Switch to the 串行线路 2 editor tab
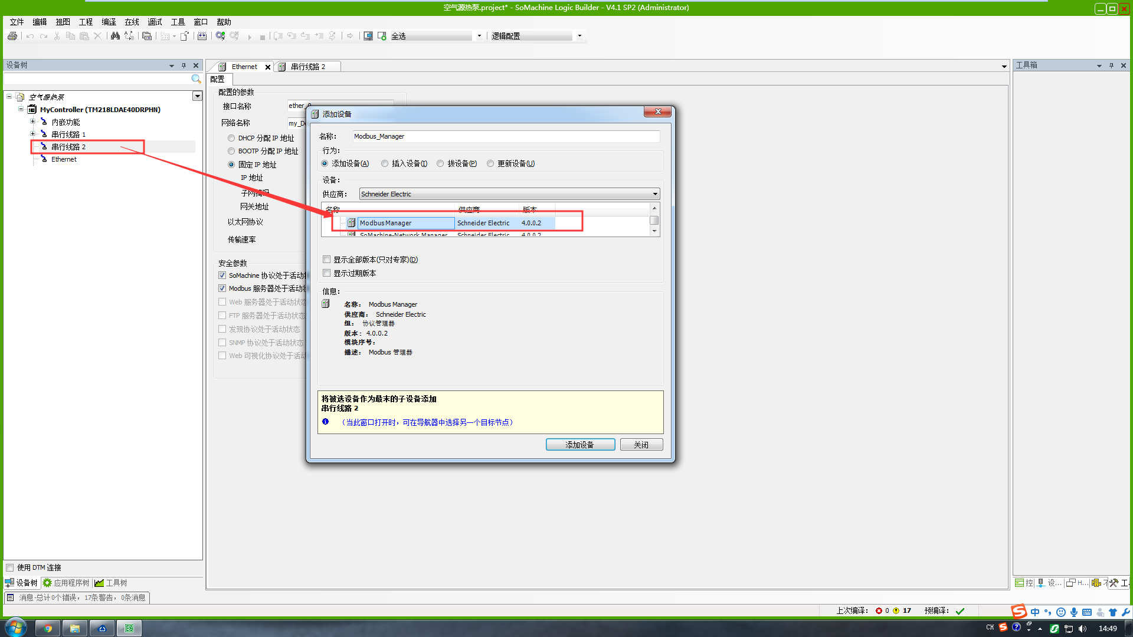The height and width of the screenshot is (637, 1133). tap(308, 67)
